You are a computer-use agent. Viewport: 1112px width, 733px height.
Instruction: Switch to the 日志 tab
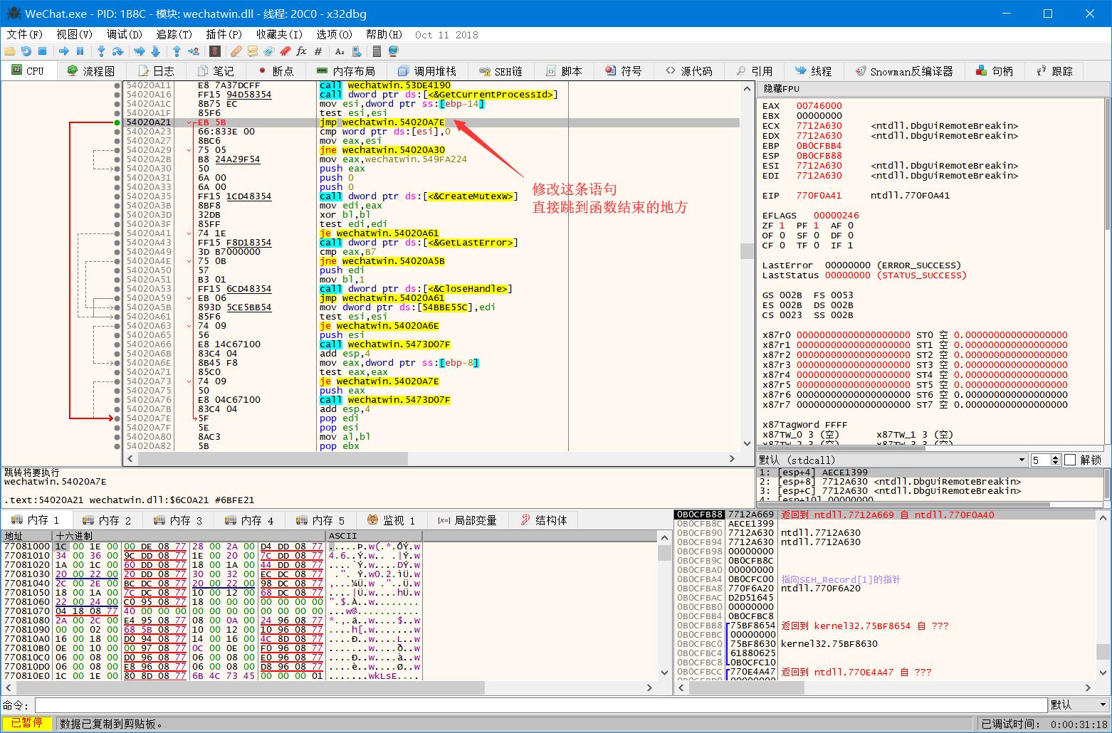coord(157,71)
